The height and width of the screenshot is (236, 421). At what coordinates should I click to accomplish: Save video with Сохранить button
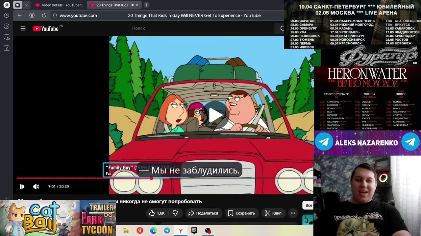click(241, 213)
